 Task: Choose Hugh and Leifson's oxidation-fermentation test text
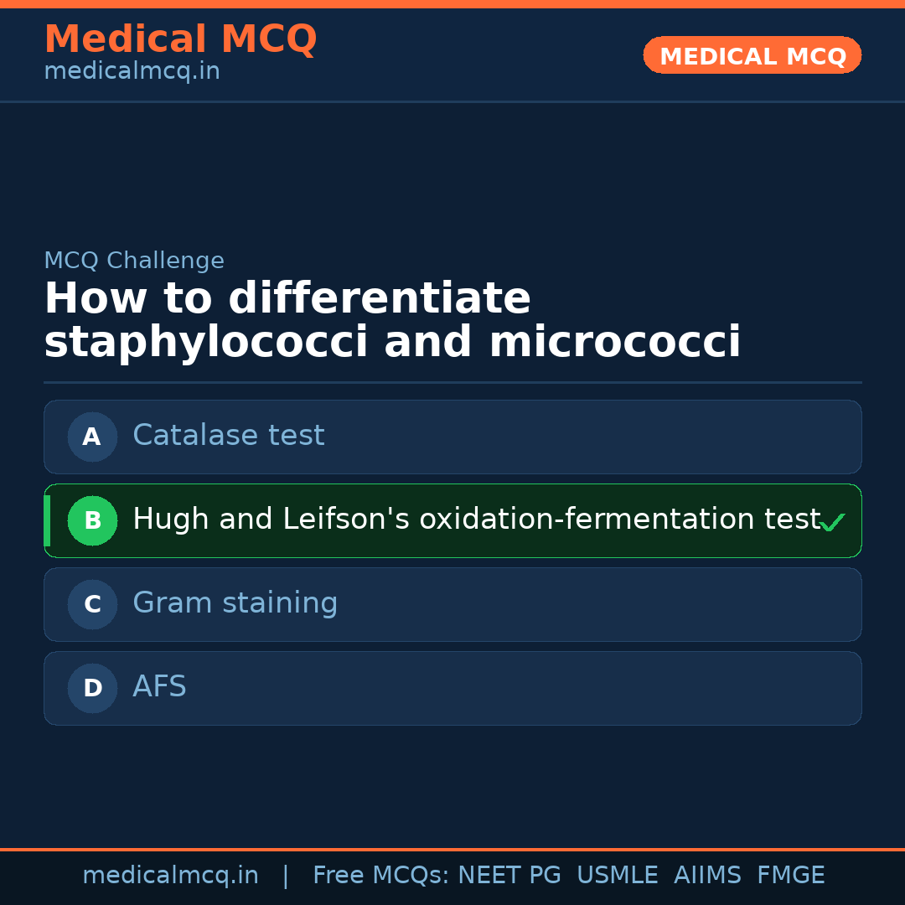pos(476,520)
